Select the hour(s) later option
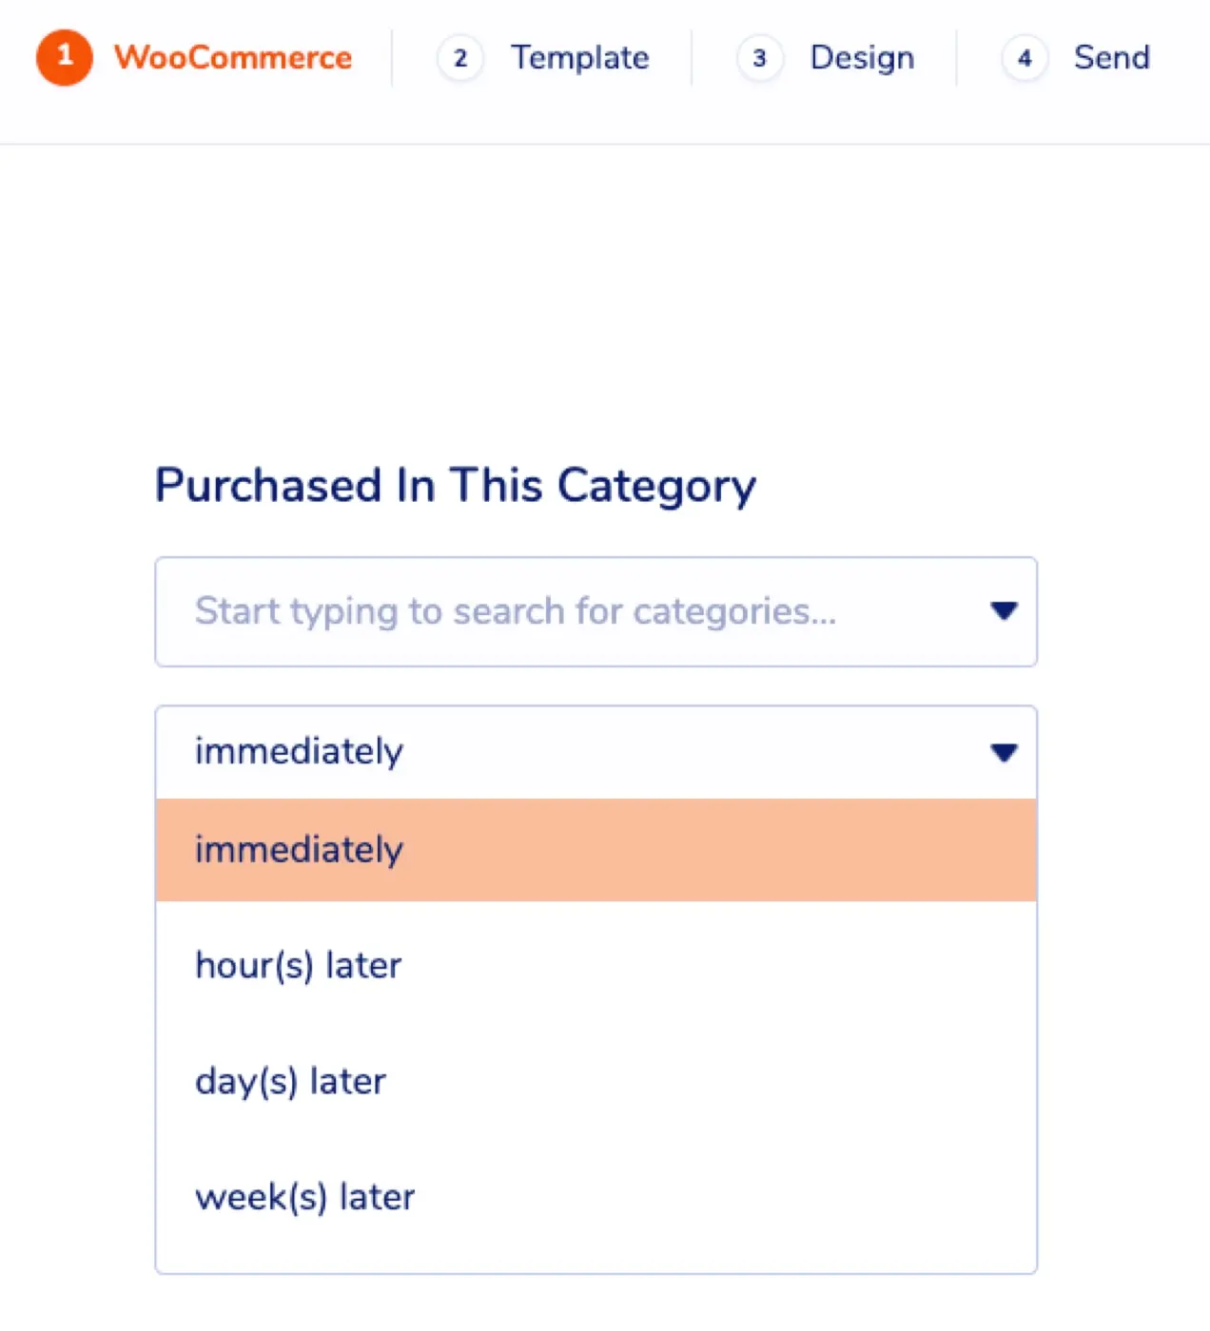Screen dimensions: 1210x1331 pyautogui.click(x=595, y=965)
